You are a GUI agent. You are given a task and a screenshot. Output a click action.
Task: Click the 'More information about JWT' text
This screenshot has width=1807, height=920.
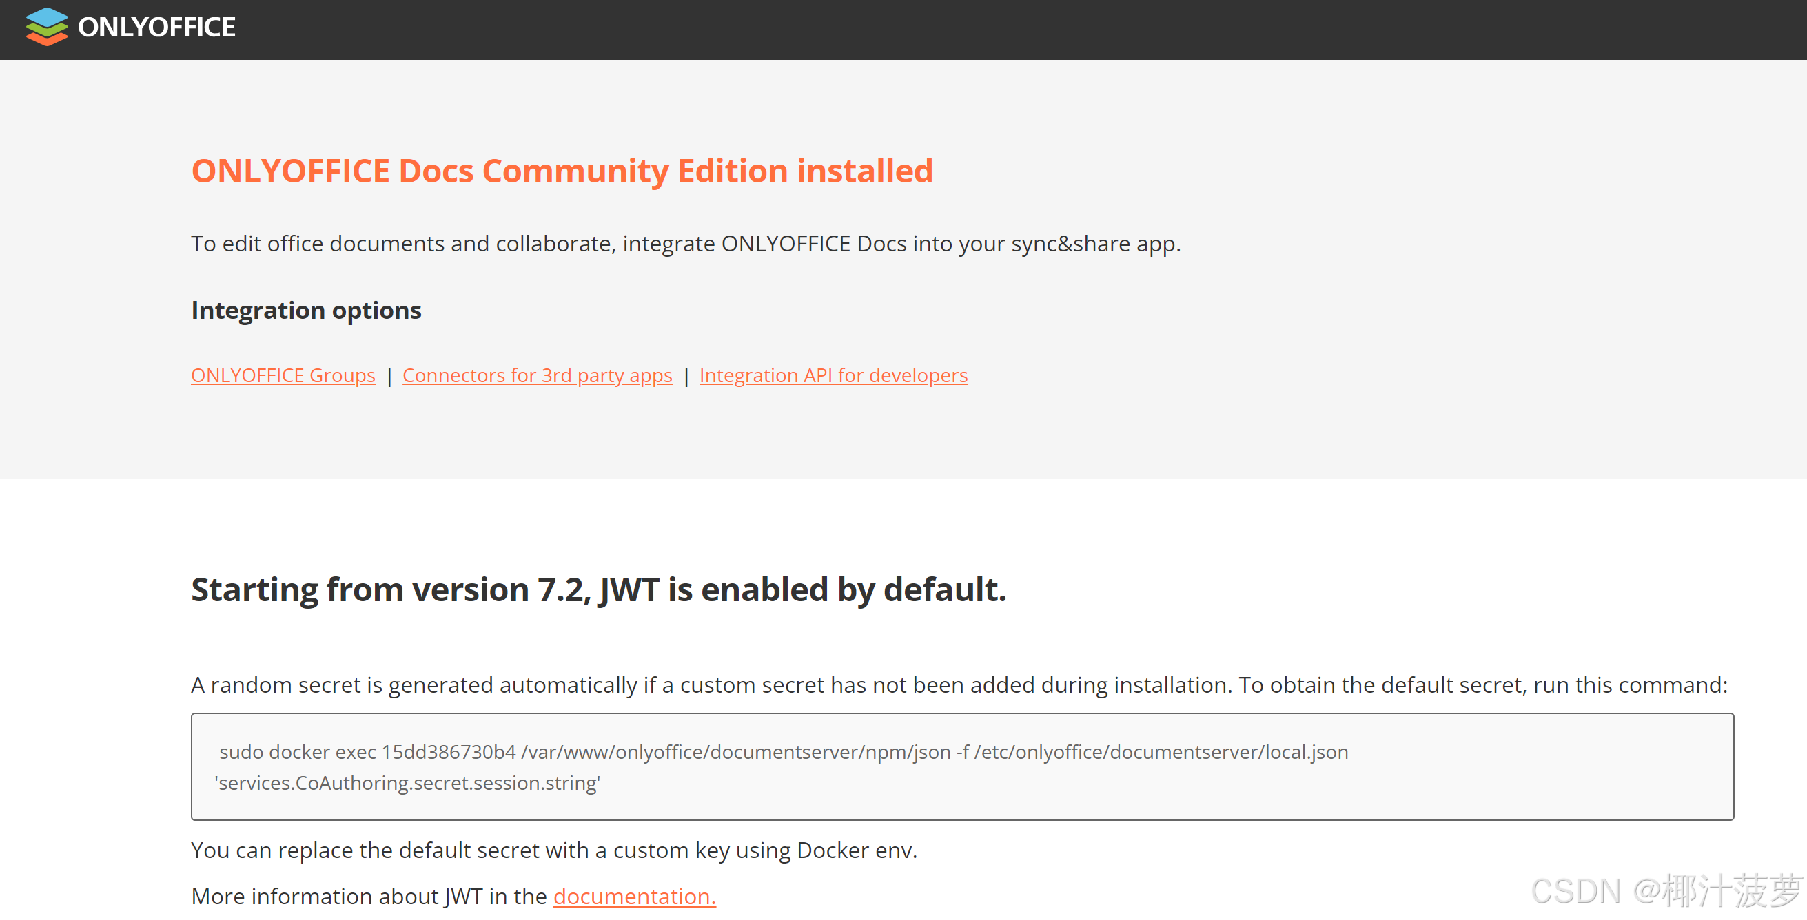368,896
